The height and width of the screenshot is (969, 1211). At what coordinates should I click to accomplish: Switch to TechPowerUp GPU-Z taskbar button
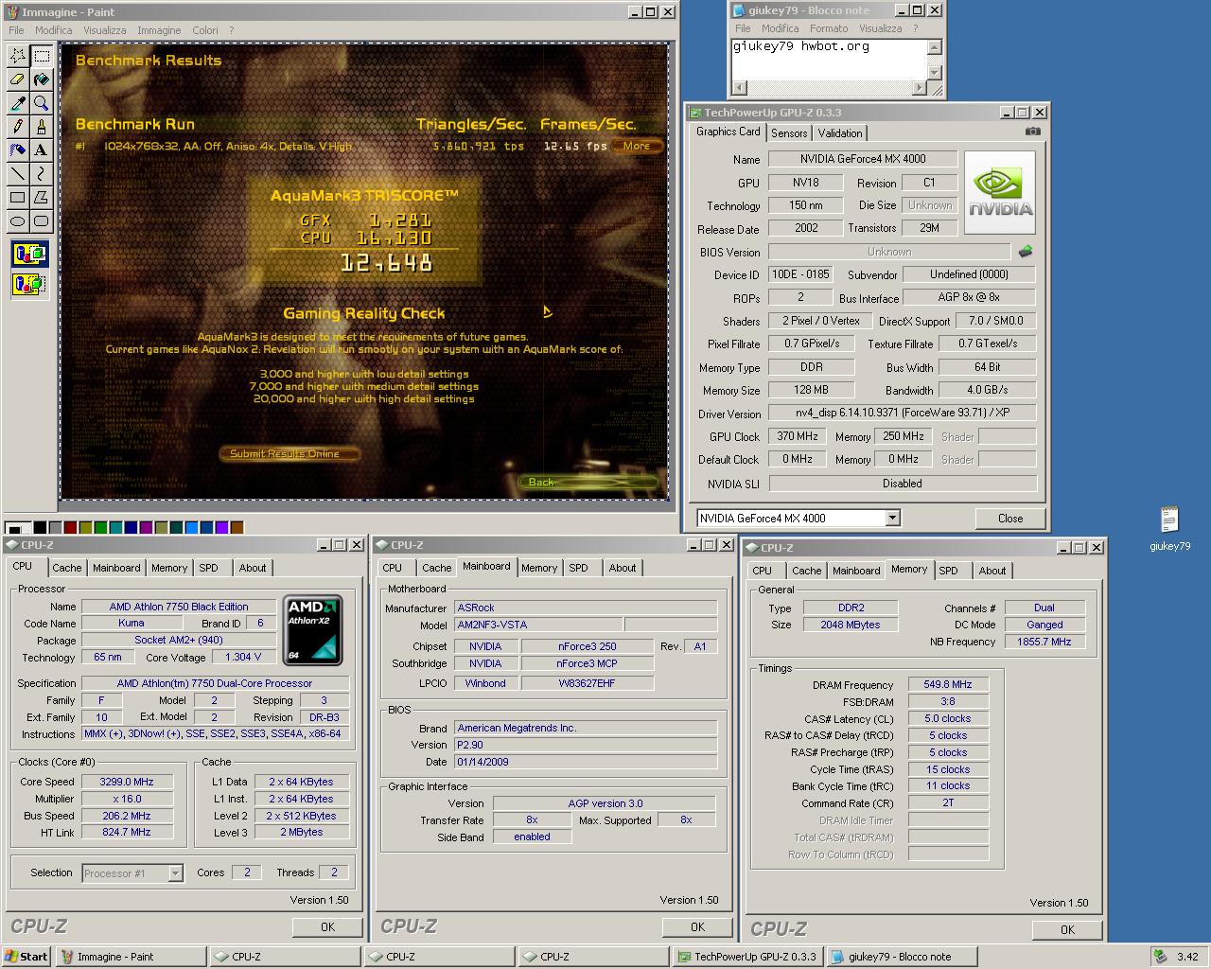tap(747, 957)
